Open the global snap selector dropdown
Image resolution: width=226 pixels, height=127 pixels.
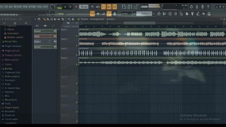point(126,14)
